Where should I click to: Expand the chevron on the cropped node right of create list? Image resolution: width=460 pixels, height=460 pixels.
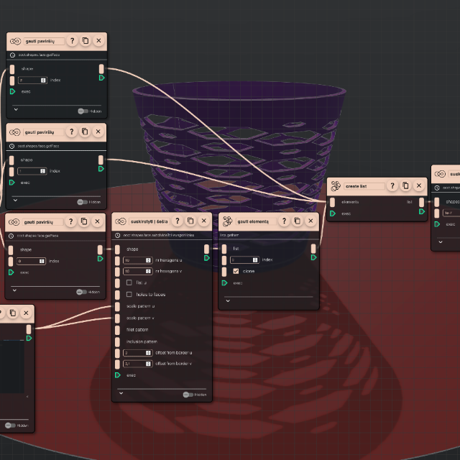pos(441,242)
